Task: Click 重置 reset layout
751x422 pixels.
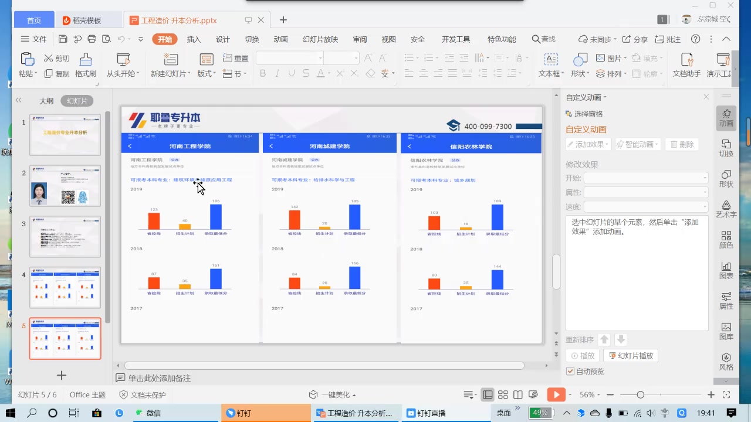Action: 236,58
